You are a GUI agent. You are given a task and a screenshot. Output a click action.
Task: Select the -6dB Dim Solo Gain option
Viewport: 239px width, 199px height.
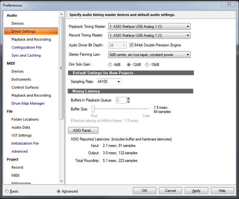point(110,64)
